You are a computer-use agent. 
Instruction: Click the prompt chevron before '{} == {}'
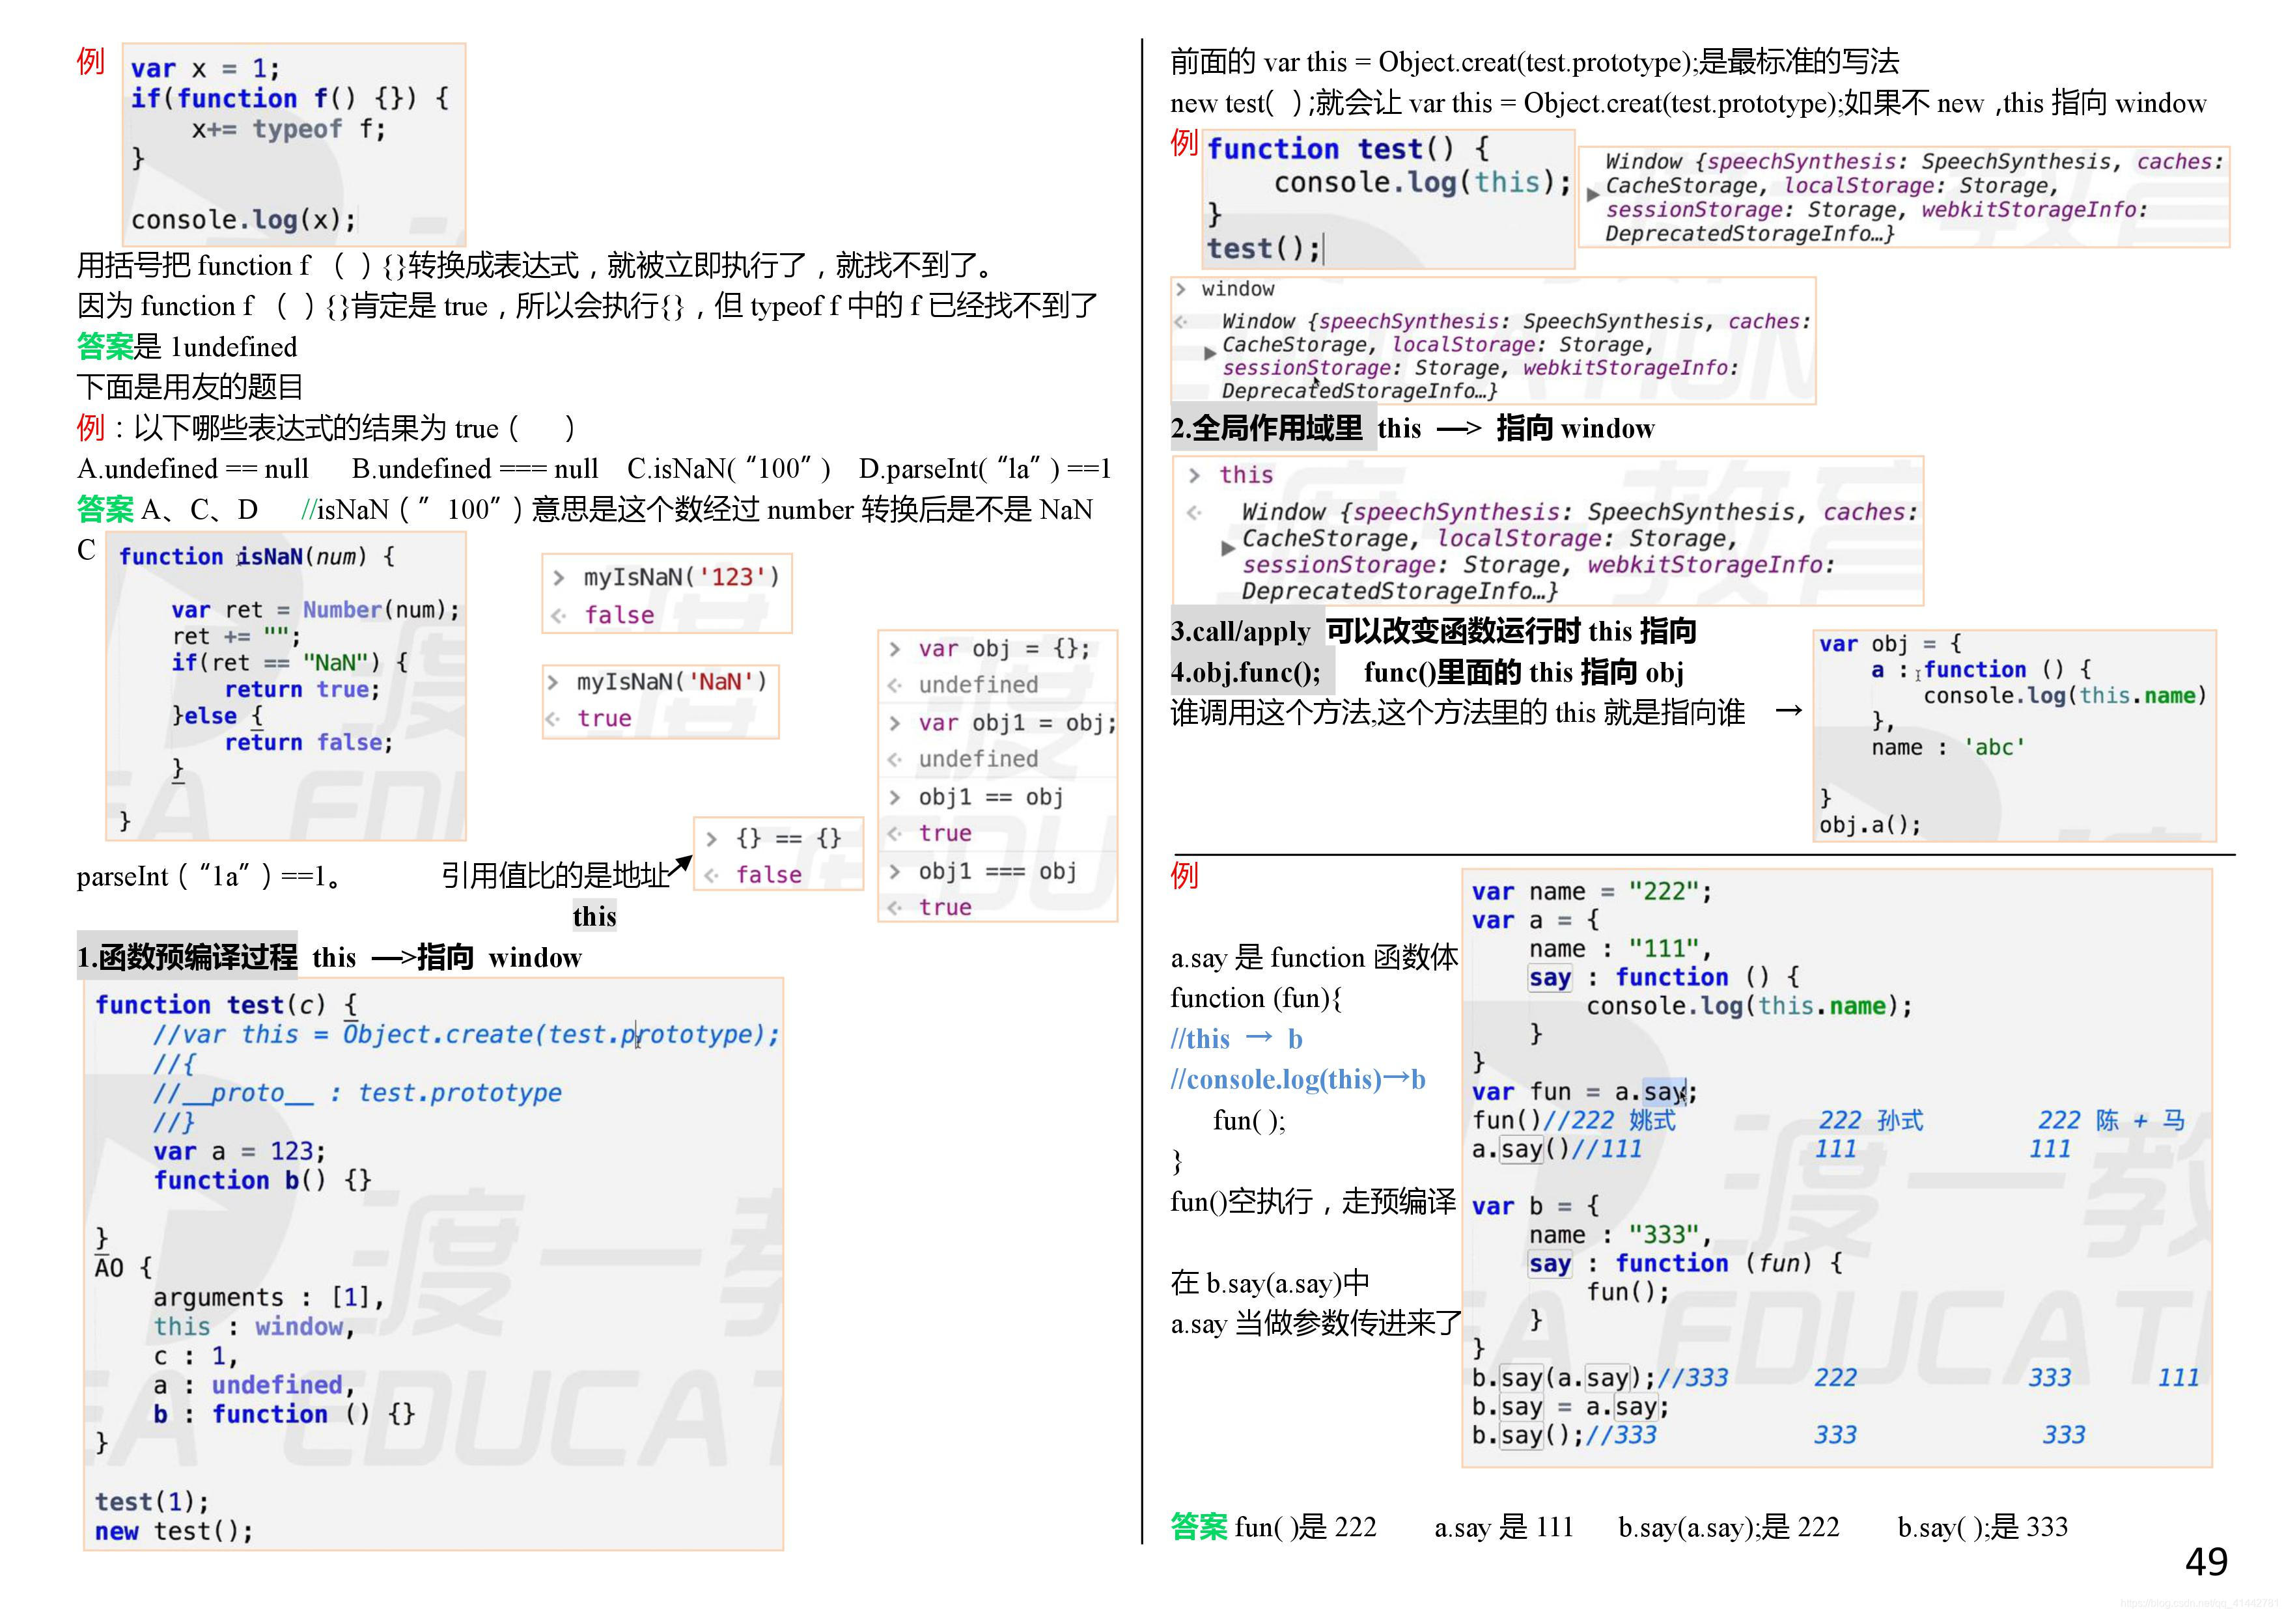[x=711, y=838]
